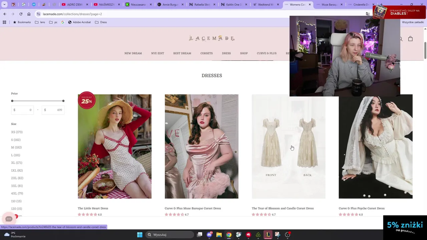
Task: Select size S (182) filter
Action: pos(16,140)
